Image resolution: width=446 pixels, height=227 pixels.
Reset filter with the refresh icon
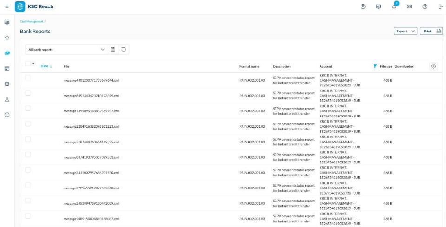coord(124,49)
